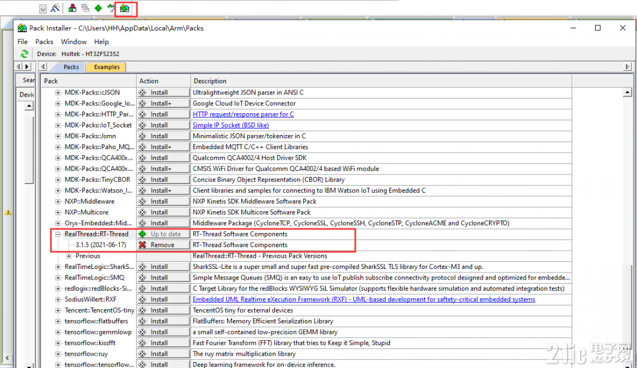Click the pack list scroll up arrow
637x368 pixels.
click(x=627, y=92)
